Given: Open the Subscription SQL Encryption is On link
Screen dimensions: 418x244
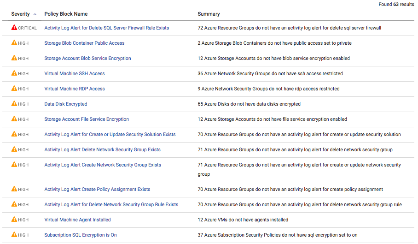Looking at the screenshot, I should pos(81,235).
